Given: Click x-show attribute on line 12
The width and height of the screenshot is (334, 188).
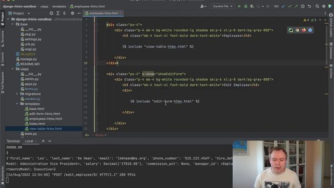Looking at the screenshot, I should coord(148,74).
